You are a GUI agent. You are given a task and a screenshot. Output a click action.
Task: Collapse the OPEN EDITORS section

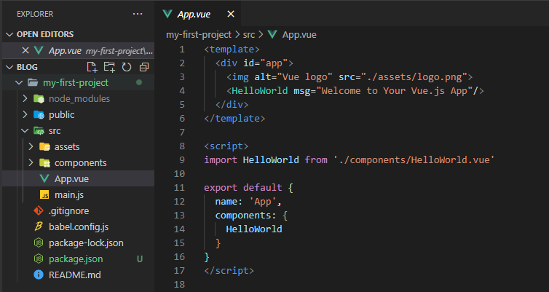9,34
